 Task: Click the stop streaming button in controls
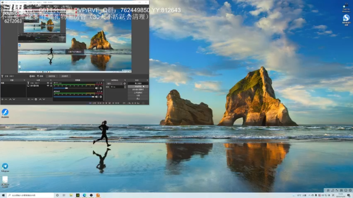point(138,84)
